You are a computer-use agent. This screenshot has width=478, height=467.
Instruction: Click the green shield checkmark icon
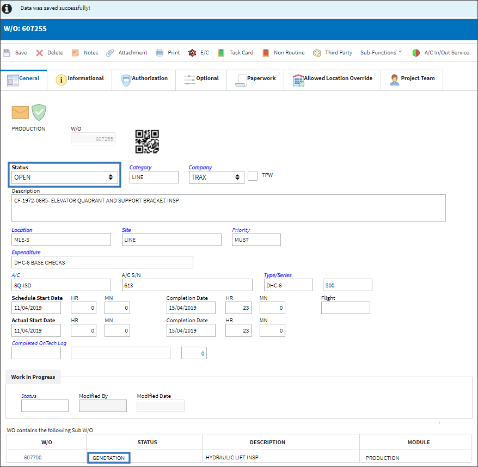pyautogui.click(x=39, y=112)
